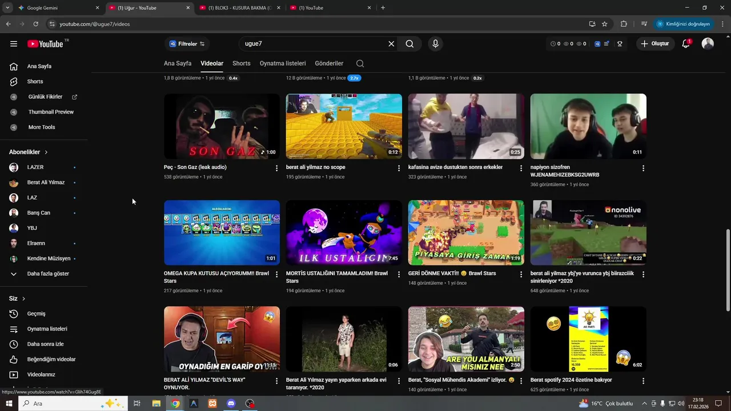Image resolution: width=731 pixels, height=411 pixels.
Task: Open options for MORTİS USTALIĞINI video
Action: pyautogui.click(x=399, y=274)
